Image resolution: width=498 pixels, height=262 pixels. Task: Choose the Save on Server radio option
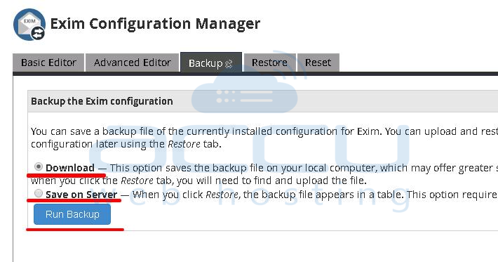click(x=39, y=193)
